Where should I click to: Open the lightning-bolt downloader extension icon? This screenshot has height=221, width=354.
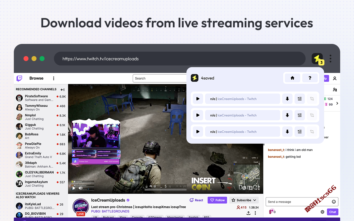(317, 59)
